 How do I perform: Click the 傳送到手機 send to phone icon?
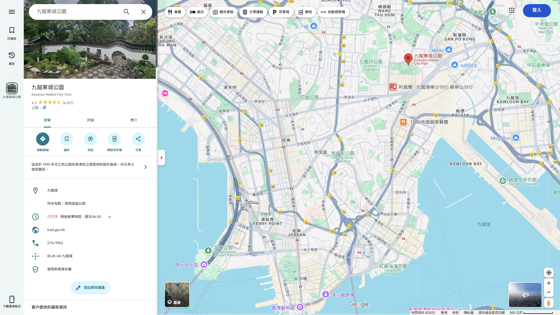point(114,139)
